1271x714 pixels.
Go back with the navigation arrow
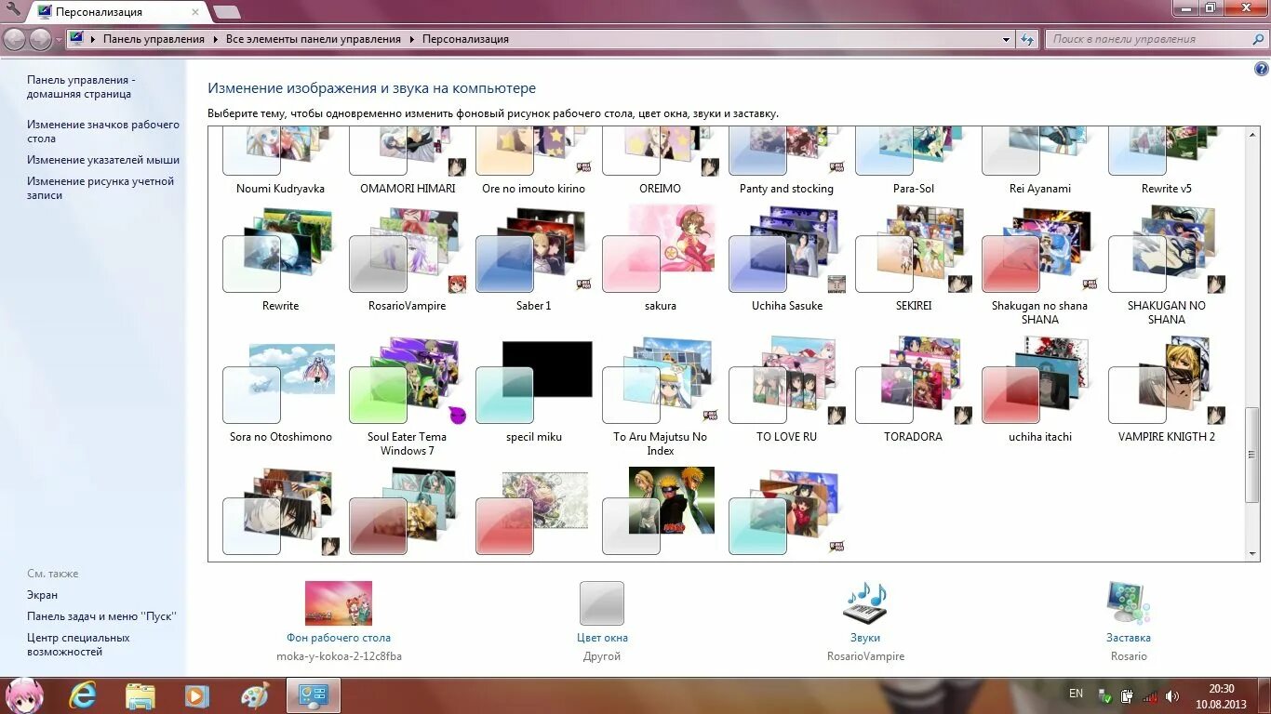click(x=15, y=39)
